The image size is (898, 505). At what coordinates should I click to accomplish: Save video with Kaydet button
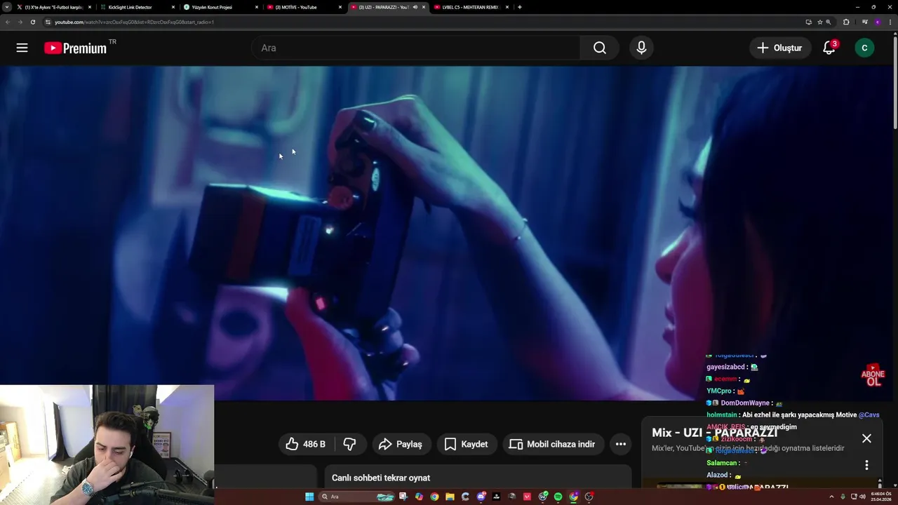(466, 444)
